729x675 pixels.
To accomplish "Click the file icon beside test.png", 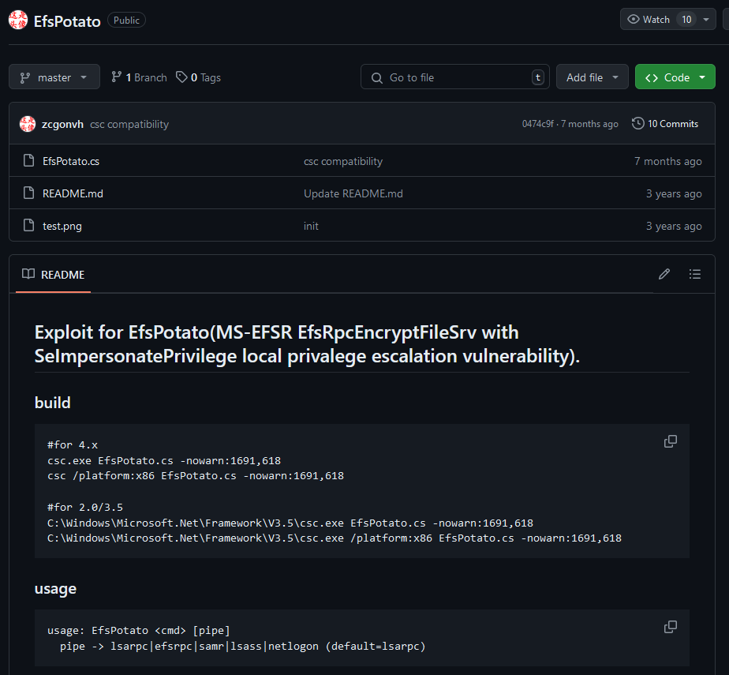I will 29,225.
